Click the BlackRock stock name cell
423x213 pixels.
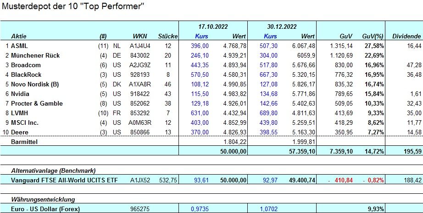(26, 75)
